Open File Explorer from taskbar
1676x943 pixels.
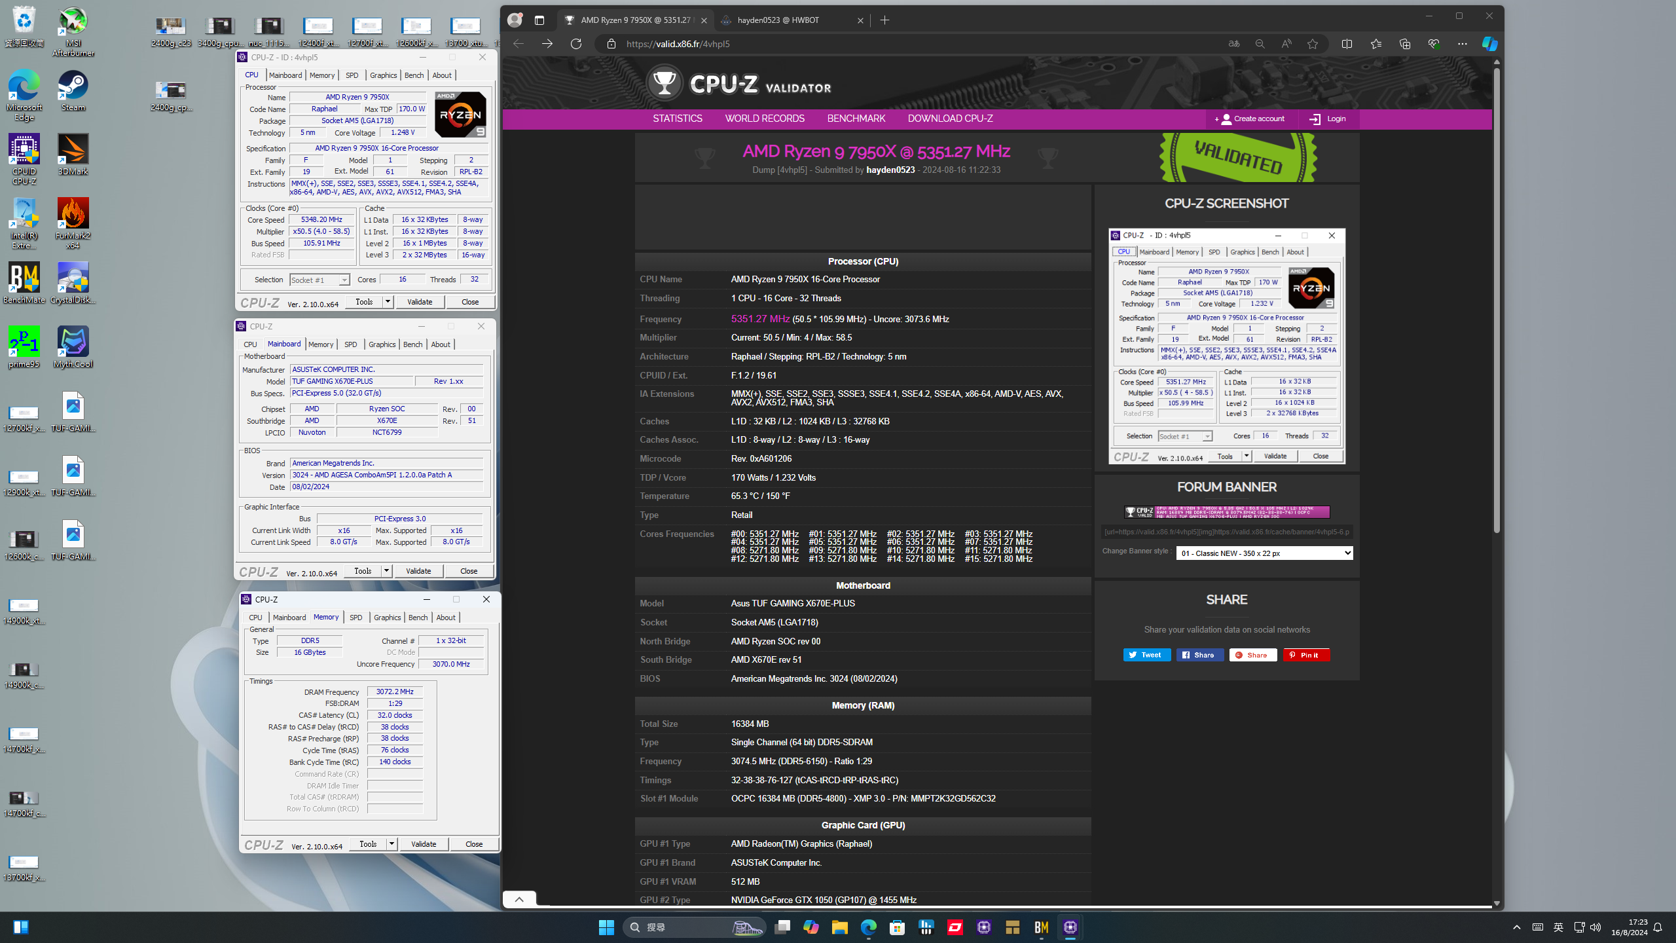839,927
